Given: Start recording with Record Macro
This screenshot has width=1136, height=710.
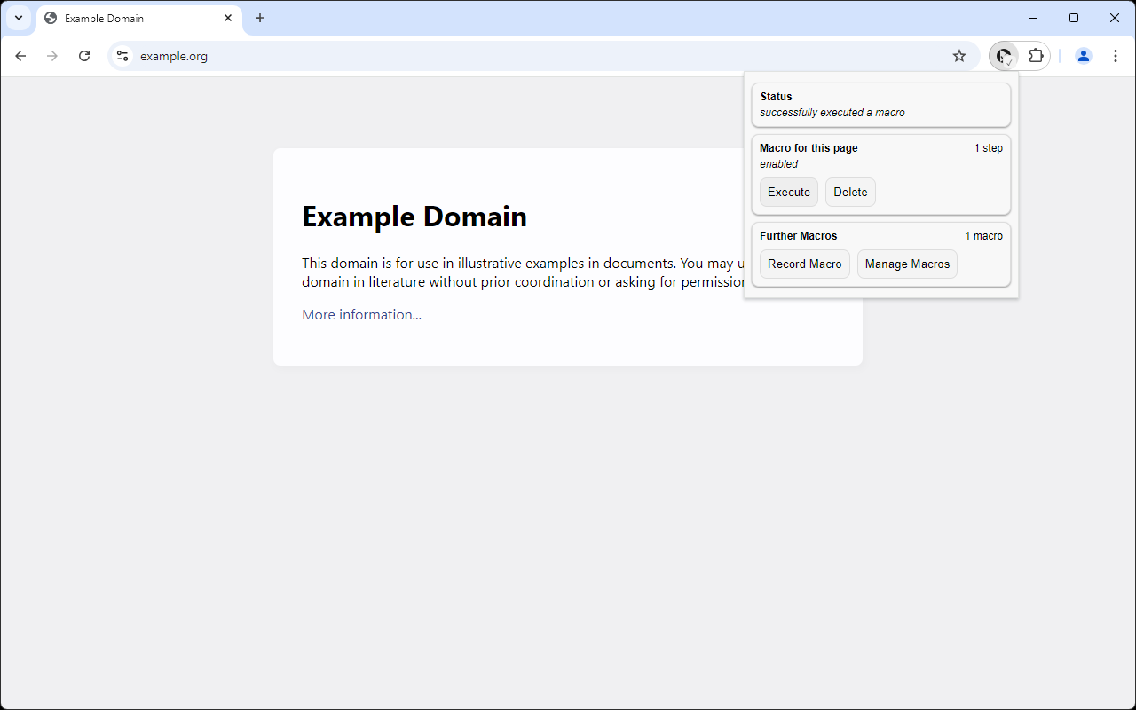Looking at the screenshot, I should coord(804,264).
